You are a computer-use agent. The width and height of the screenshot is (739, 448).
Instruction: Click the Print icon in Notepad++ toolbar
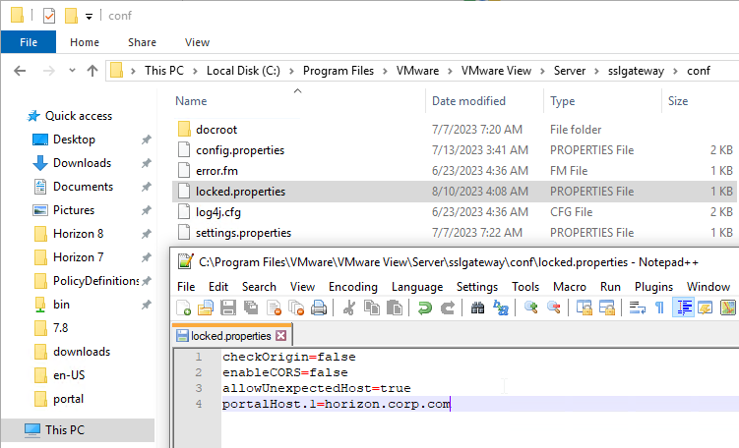[x=319, y=308]
